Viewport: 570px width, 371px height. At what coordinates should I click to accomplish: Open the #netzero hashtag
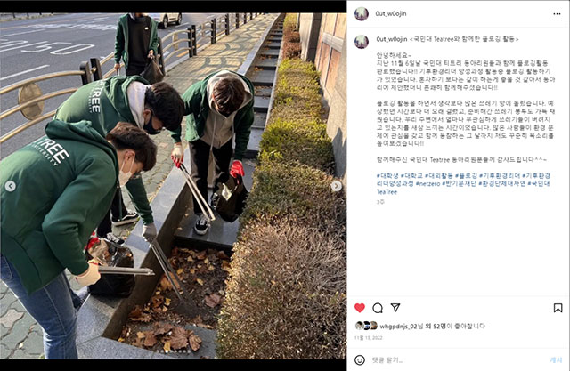point(427,183)
